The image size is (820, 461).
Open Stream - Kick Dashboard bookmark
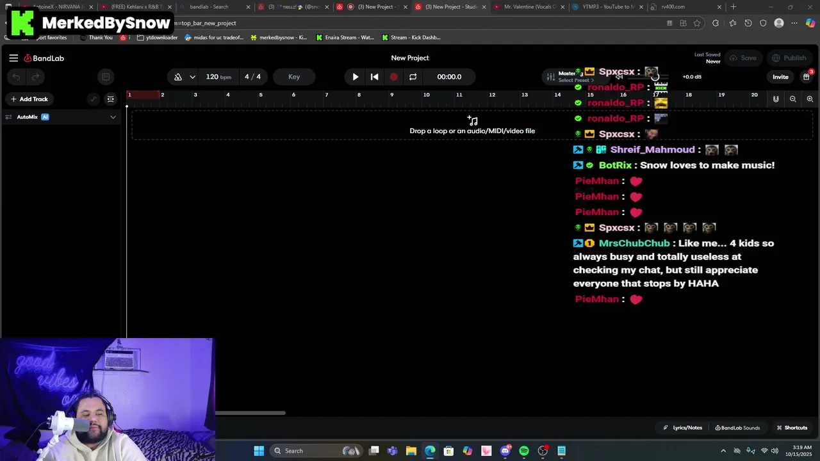[x=411, y=38]
